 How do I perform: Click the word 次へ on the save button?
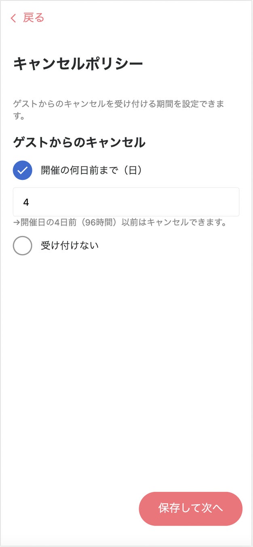tap(212, 509)
